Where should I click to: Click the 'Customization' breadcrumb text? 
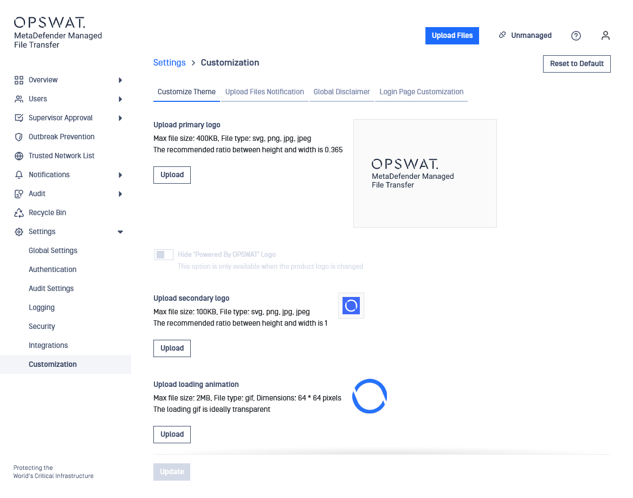(230, 62)
